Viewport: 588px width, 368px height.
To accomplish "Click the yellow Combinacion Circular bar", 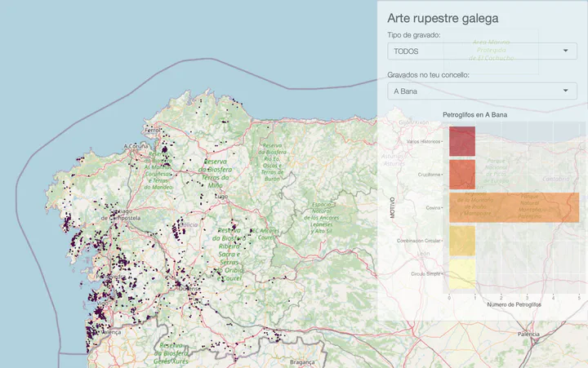I will (x=462, y=241).
